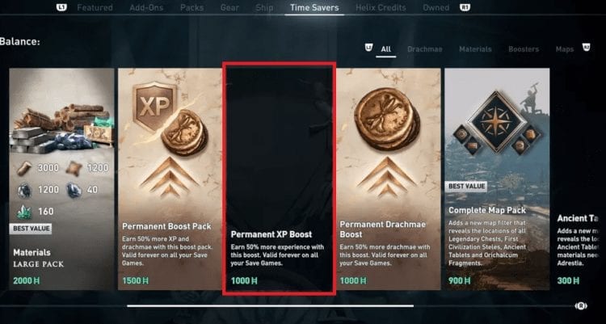The image size is (606, 324).
Task: Click the 1500 Helix price on Boost Pack
Action: pyautogui.click(x=135, y=280)
